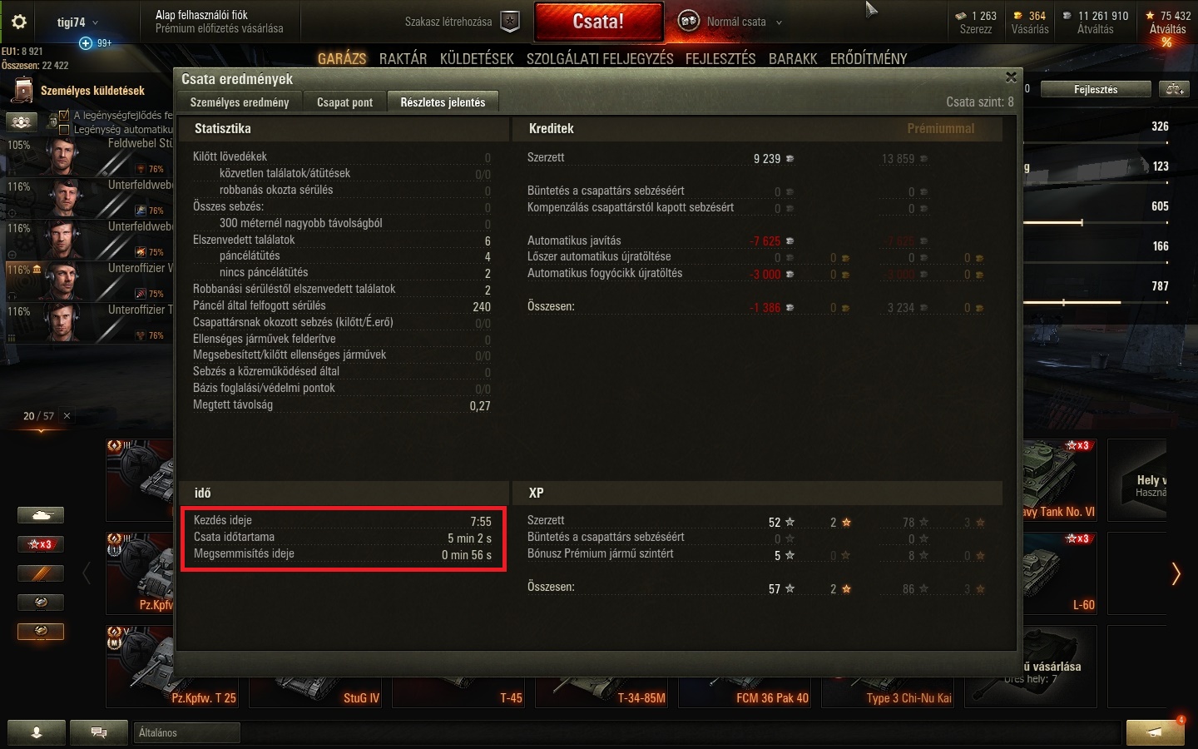The image size is (1198, 749).
Task: Open the settings gear menu
Action: pyautogui.click(x=19, y=22)
